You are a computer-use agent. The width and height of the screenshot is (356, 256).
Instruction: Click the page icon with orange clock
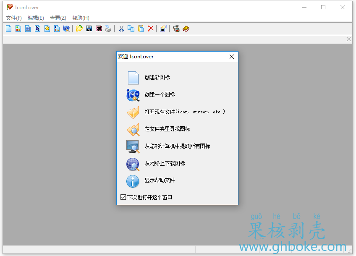pyautogui.click(x=47, y=29)
